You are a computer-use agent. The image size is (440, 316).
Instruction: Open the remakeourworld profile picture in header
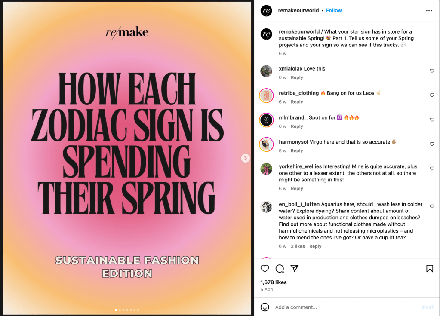tap(266, 11)
